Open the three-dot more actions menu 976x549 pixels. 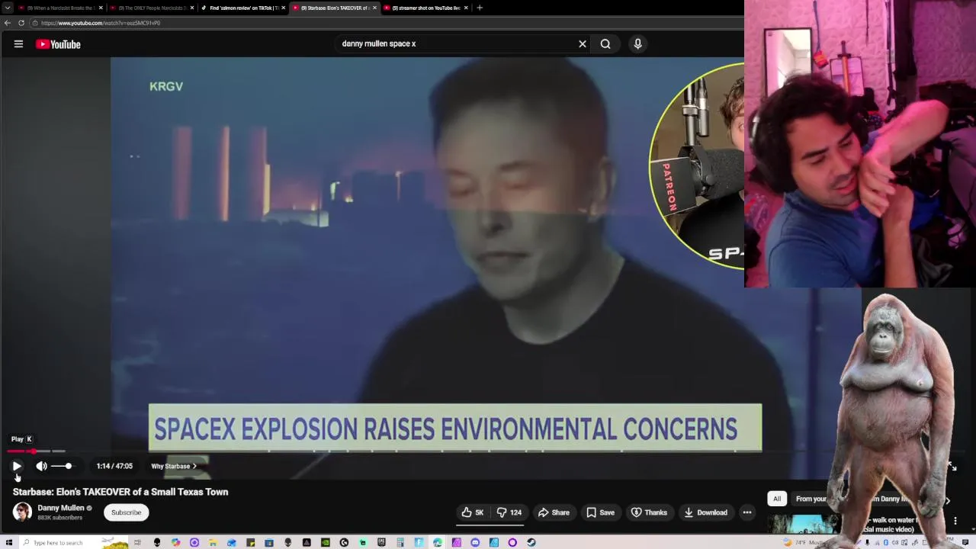747,512
